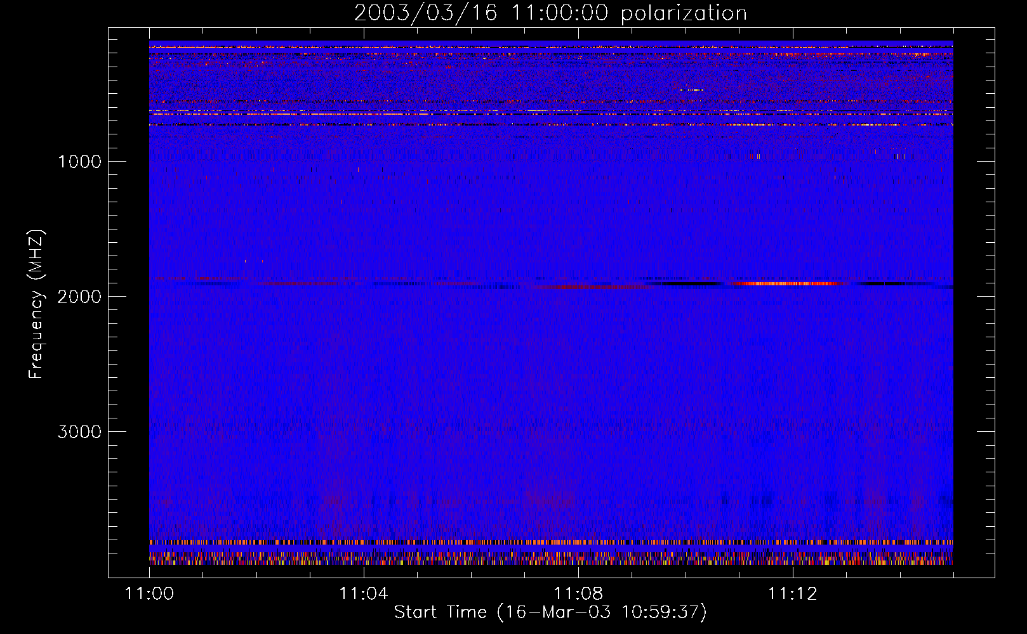
Task: Click the '1000' frequency axis label
Action: click(79, 162)
